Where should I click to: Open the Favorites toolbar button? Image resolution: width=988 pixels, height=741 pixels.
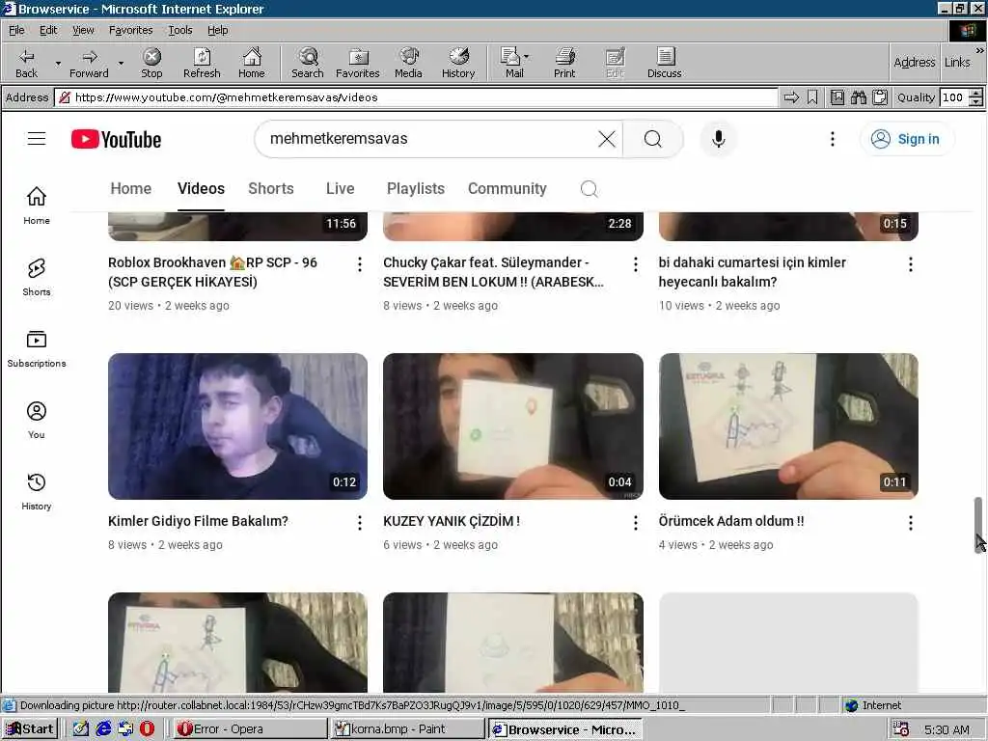point(358,63)
